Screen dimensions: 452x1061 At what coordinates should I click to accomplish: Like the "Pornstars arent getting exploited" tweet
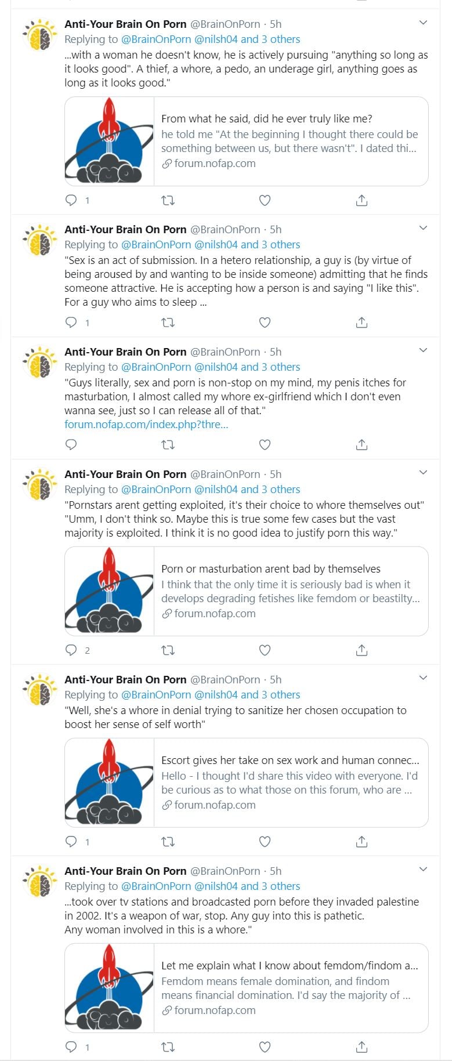click(265, 650)
